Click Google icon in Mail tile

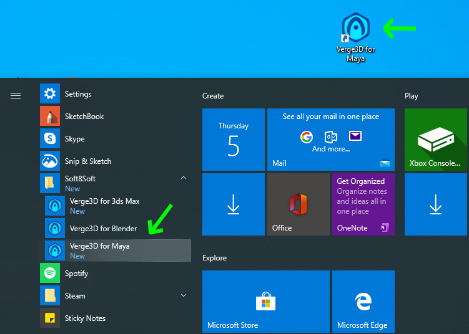pos(307,137)
